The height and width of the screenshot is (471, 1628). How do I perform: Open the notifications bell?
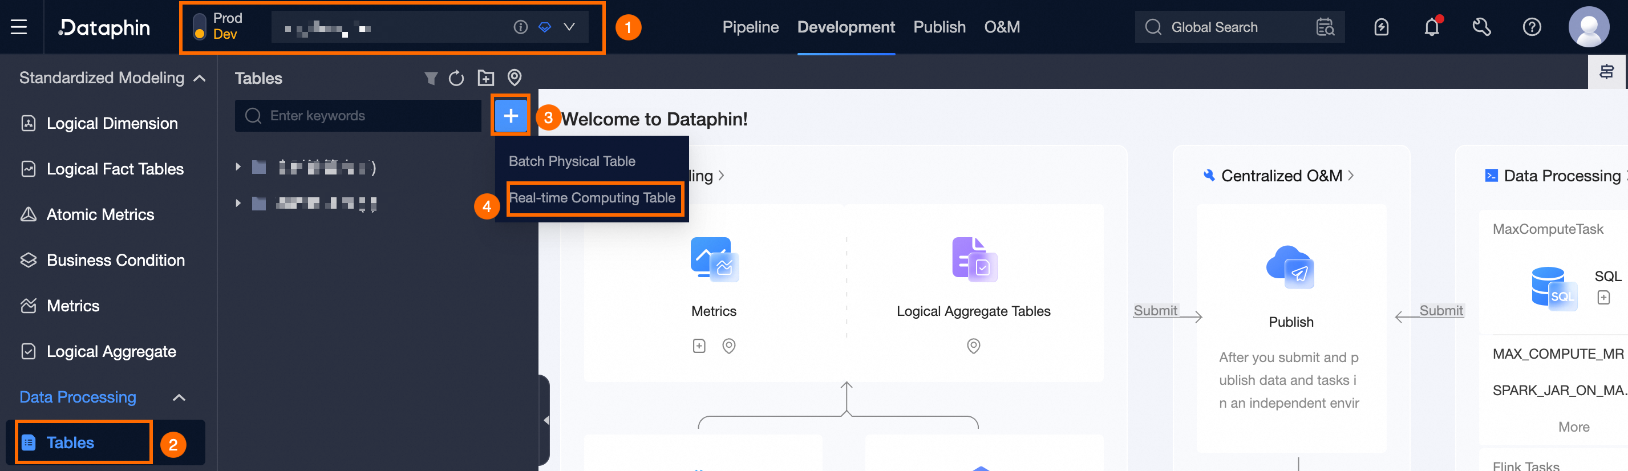point(1431,27)
